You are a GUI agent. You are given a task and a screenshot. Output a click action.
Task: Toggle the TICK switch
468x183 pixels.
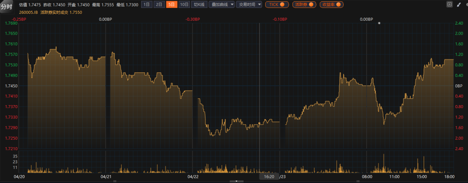[277, 4]
